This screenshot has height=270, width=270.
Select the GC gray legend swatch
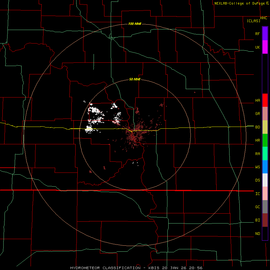click(x=265, y=207)
